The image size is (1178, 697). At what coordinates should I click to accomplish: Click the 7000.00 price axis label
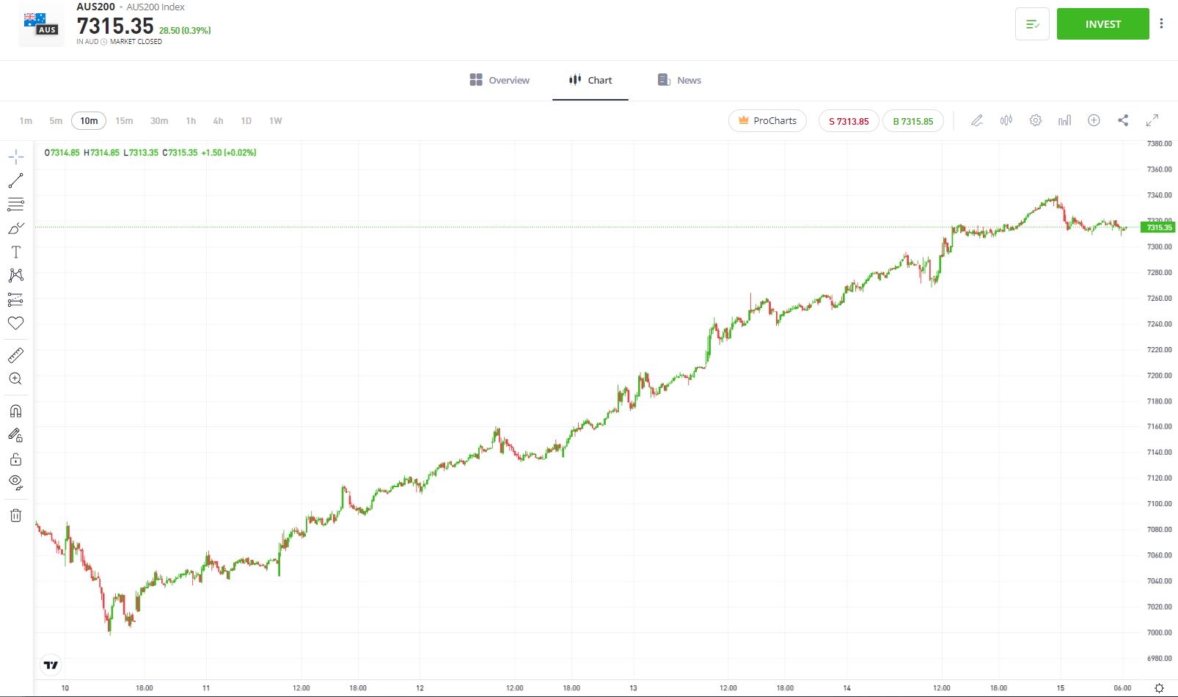[1160, 632]
